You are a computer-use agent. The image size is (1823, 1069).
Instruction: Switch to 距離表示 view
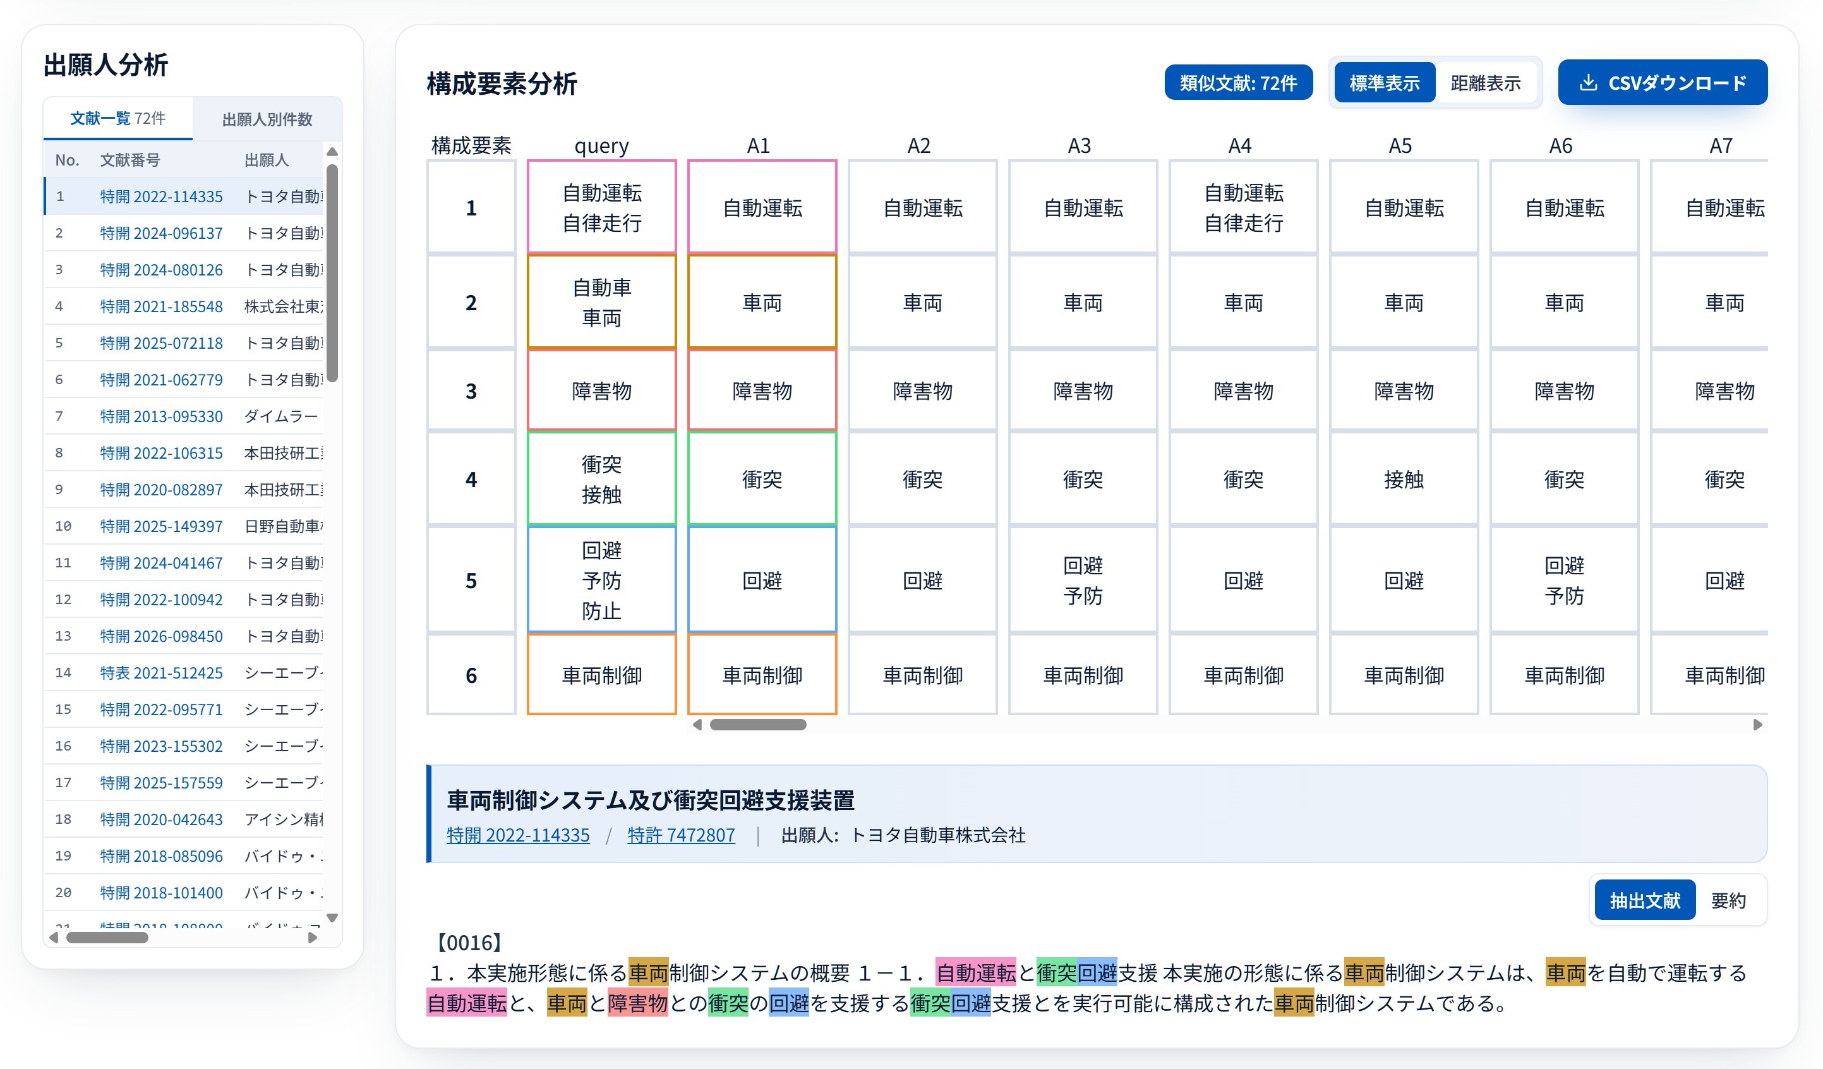click(x=1484, y=83)
